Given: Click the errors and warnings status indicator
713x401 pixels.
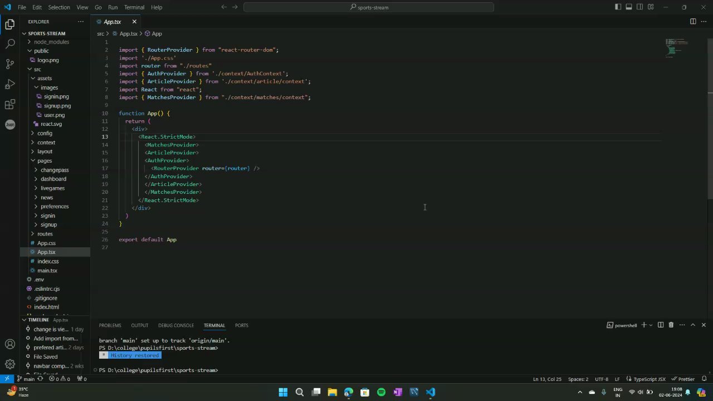Looking at the screenshot, I should click(x=59, y=379).
